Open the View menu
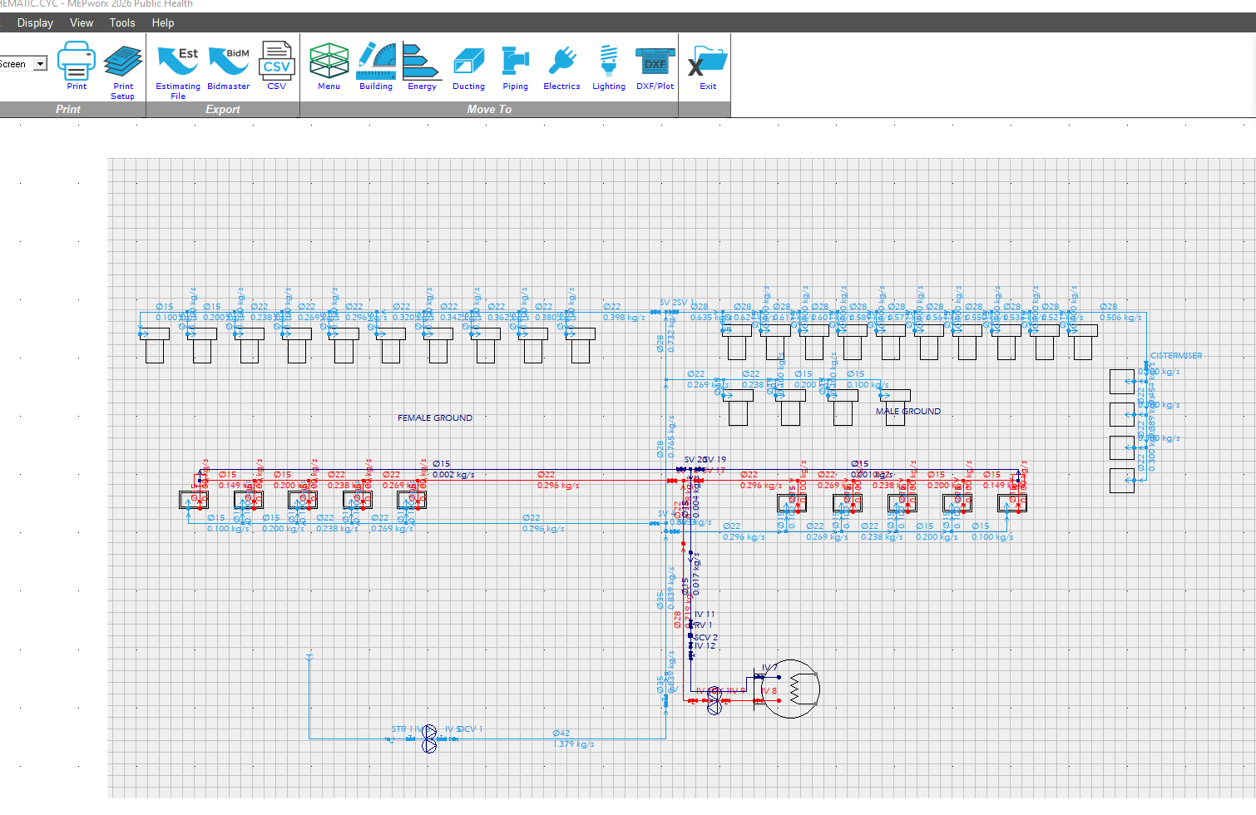Image resolution: width=1256 pixels, height=815 pixels. click(x=82, y=22)
